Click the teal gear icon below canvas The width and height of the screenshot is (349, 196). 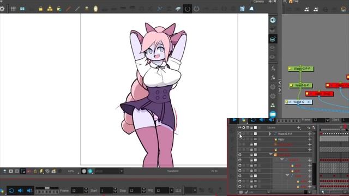point(90,171)
